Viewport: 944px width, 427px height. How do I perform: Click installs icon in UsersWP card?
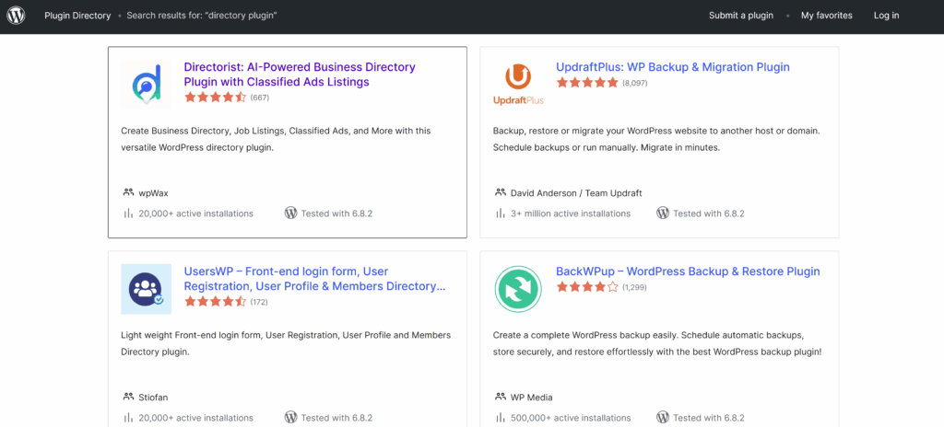coord(127,418)
